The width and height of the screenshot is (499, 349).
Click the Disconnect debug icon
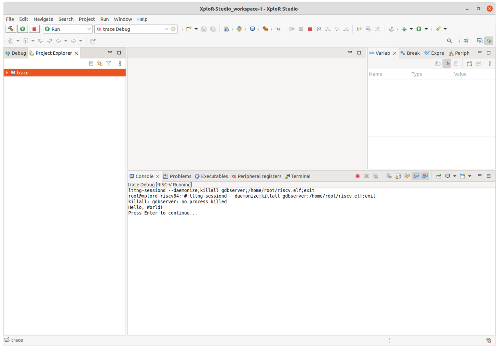point(319,29)
